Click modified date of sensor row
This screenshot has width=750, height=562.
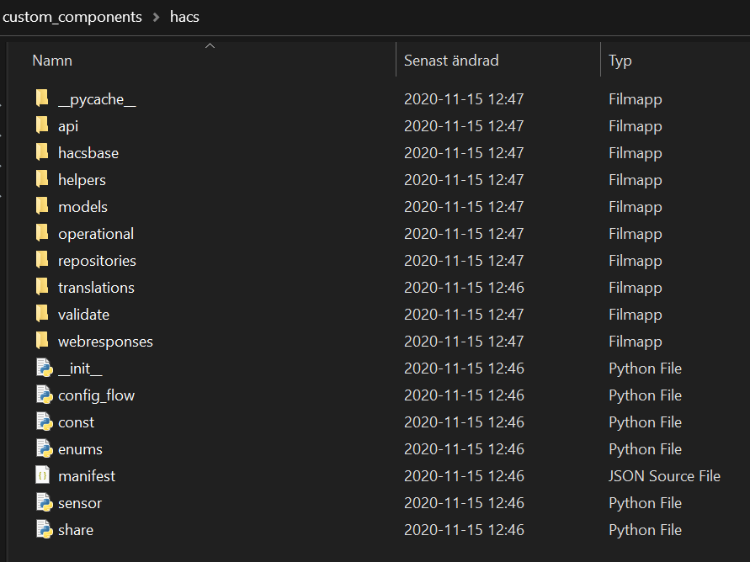click(x=464, y=503)
